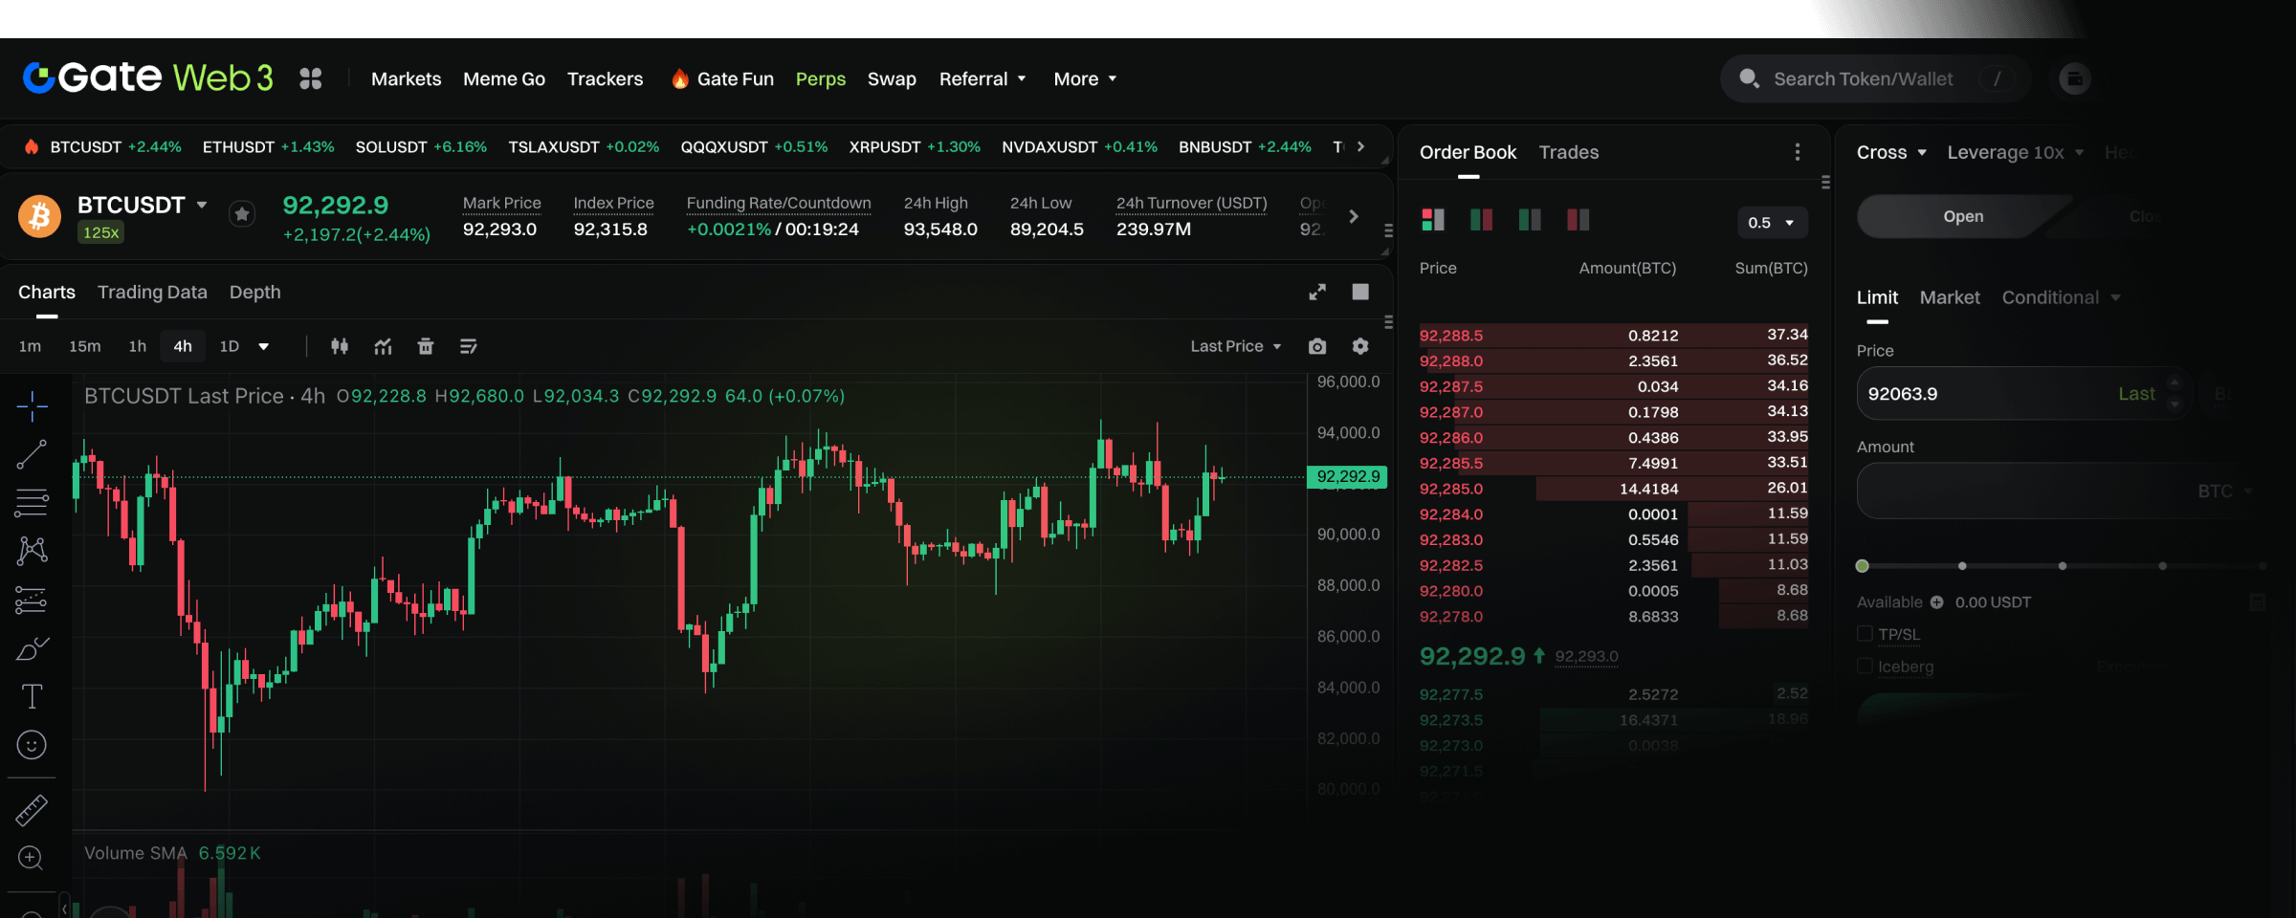
Task: Open the 0.5 price grouping dropdown
Action: pos(1772,223)
